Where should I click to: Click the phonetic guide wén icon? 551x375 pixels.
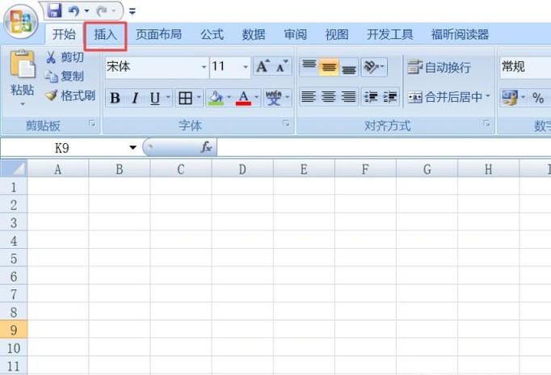[x=274, y=98]
